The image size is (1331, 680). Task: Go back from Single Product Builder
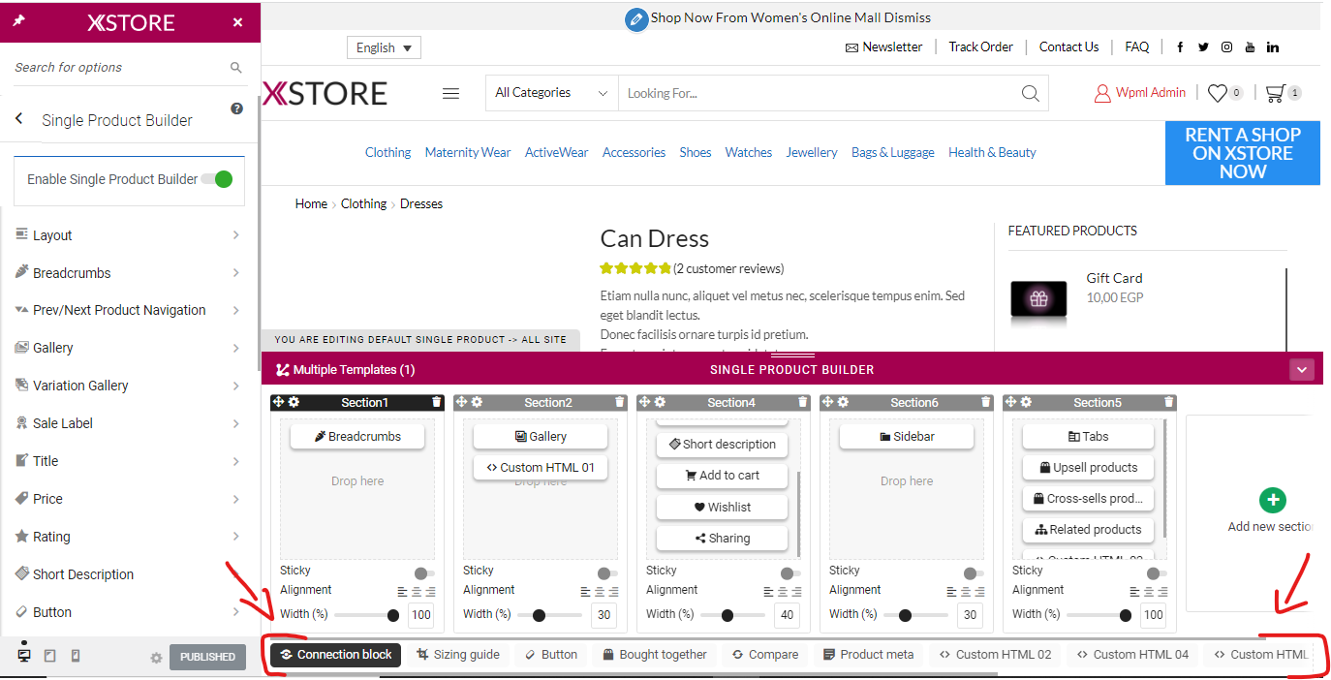(18, 119)
